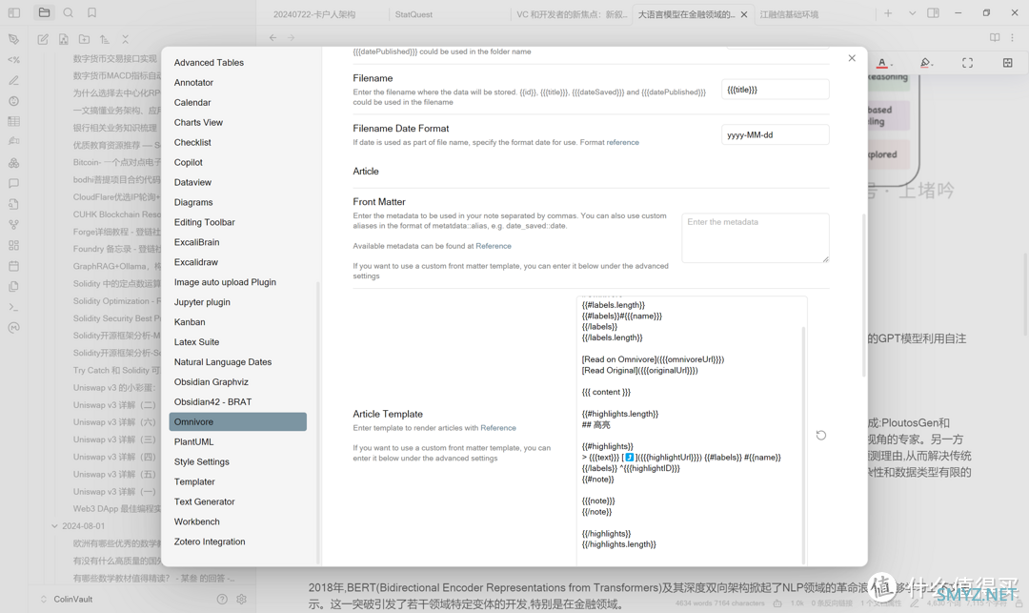Open the font color picker dropdown
1029x613 pixels.
[x=893, y=64]
